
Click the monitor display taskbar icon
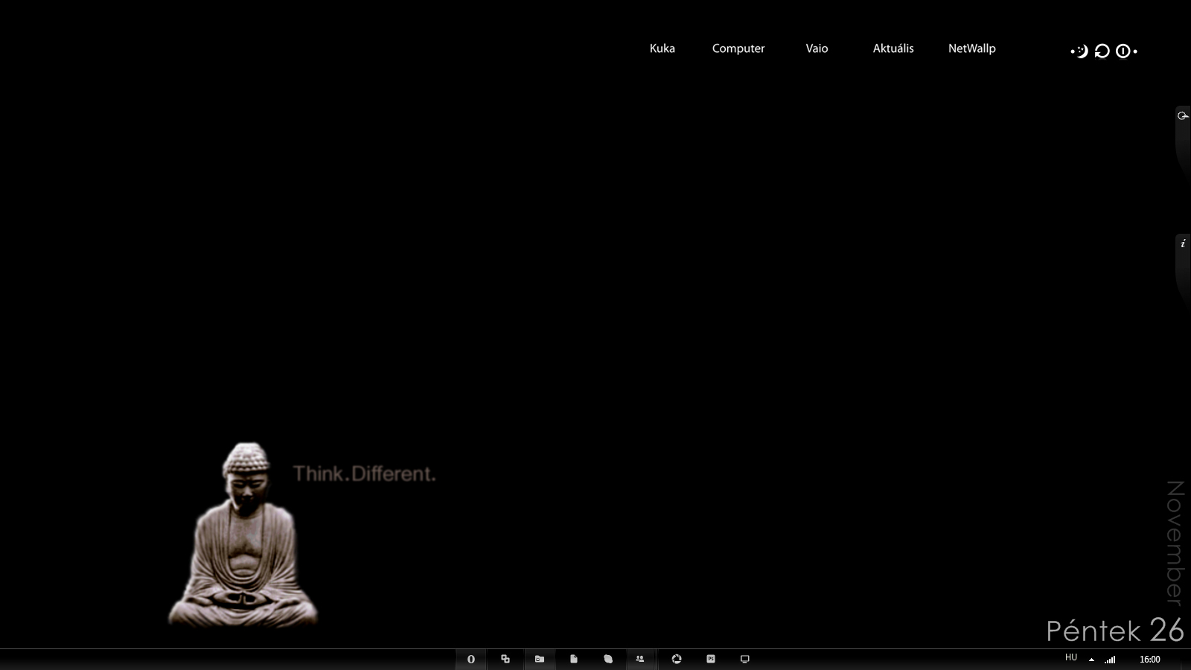[x=745, y=659]
